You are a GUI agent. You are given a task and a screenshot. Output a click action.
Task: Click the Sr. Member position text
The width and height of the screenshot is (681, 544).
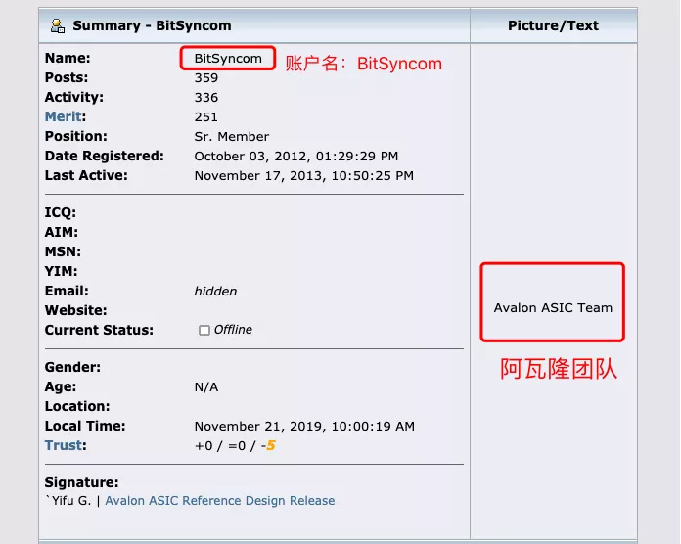(x=232, y=136)
